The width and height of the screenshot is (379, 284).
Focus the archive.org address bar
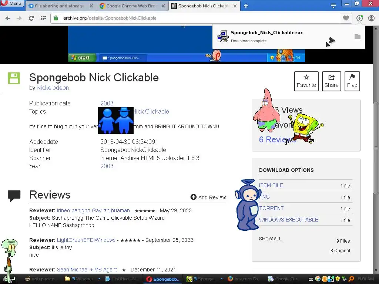195,18
